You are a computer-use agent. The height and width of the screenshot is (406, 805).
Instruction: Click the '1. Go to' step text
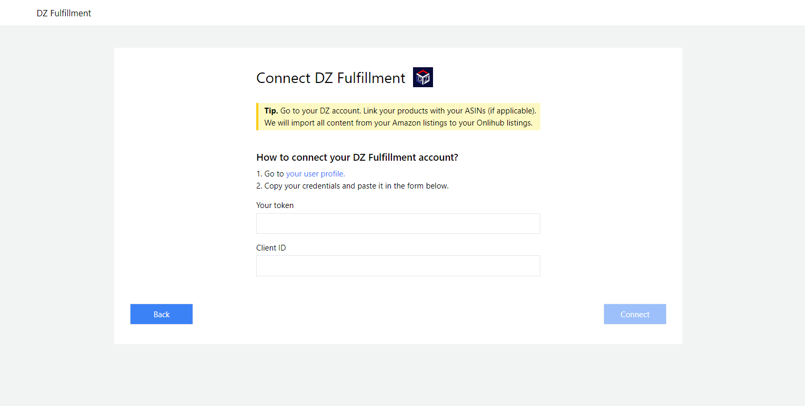point(270,173)
